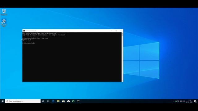Click the 'Type here to search' box
198x111 pixels.
(x=23, y=101)
